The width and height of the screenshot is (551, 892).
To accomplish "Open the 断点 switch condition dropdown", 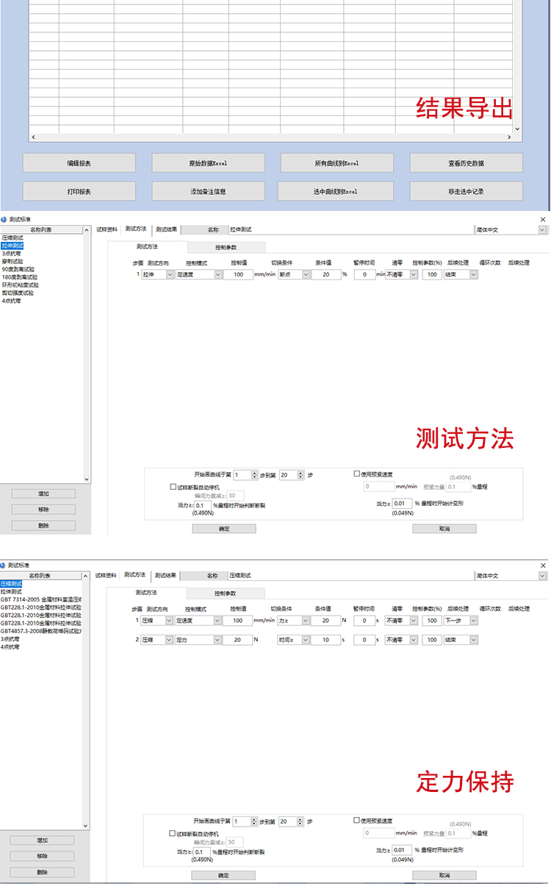I will 306,274.
